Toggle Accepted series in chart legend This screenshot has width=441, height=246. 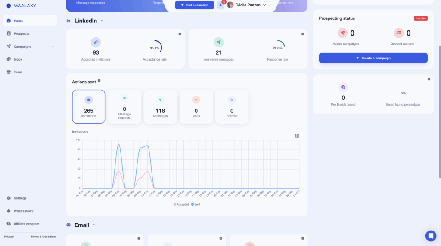[181, 204]
